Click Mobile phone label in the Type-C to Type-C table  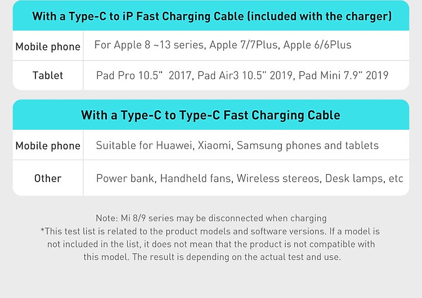(48, 146)
